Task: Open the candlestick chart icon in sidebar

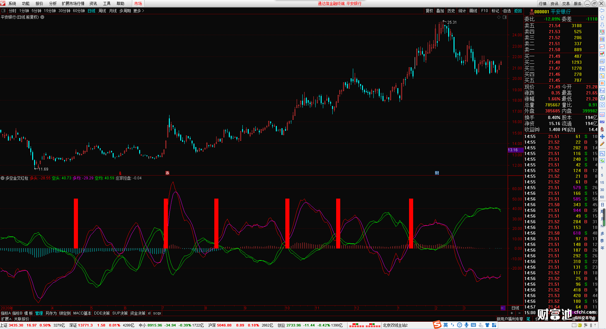Action: coord(602,54)
